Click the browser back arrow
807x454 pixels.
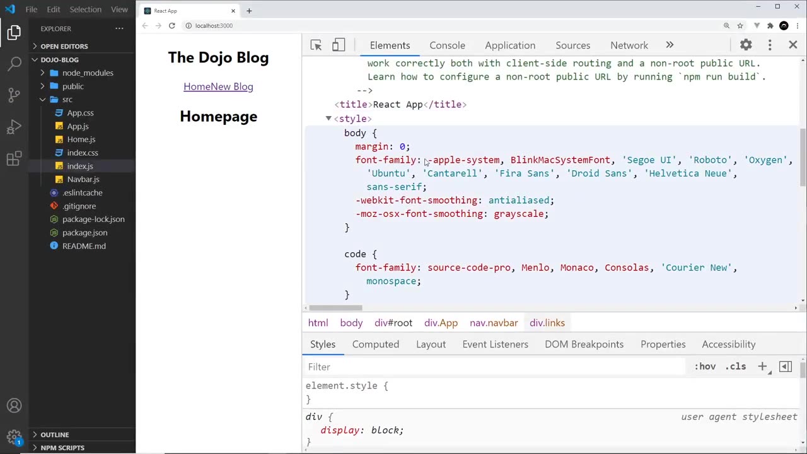click(145, 26)
